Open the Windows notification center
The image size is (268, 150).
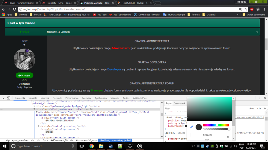262,146
